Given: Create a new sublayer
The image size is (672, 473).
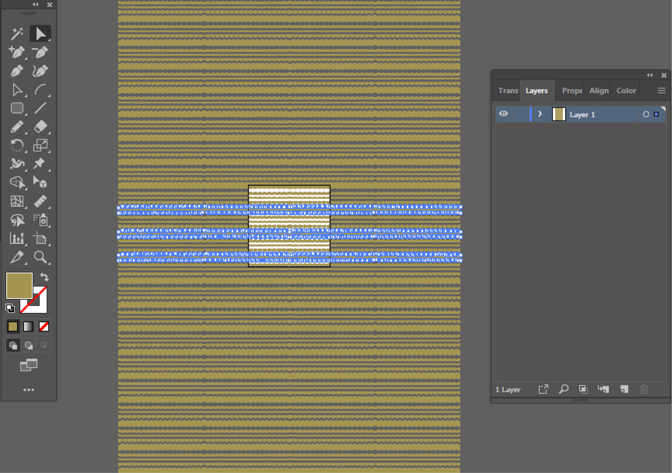Looking at the screenshot, I should tap(603, 389).
